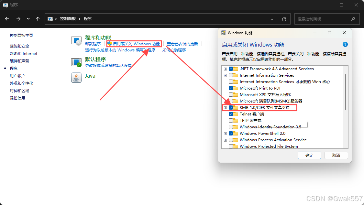Check IIS 可承载的 Web 核心 checkbox
Image resolution: width=364 pixels, height=205 pixels.
point(231,81)
